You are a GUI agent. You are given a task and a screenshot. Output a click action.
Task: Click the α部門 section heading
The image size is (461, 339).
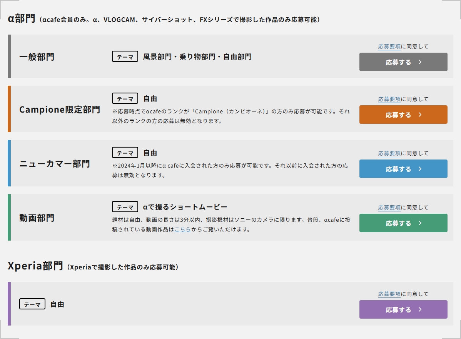point(22,18)
